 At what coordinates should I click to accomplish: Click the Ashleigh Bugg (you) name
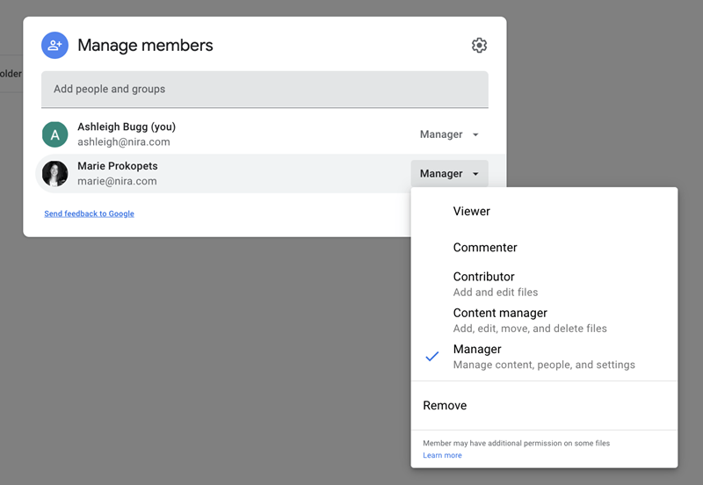(x=127, y=127)
